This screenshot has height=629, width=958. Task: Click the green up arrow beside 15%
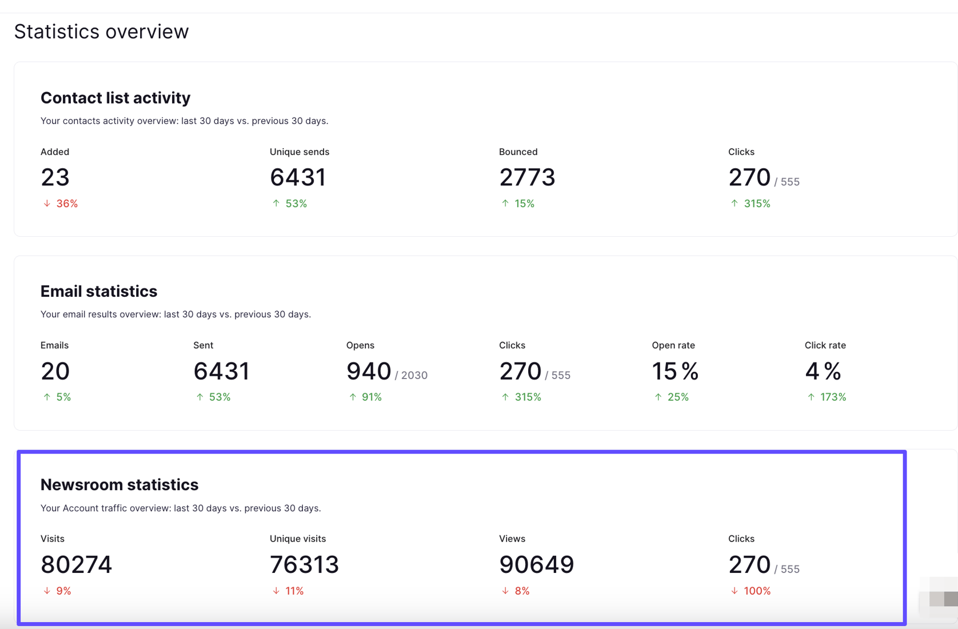(505, 204)
